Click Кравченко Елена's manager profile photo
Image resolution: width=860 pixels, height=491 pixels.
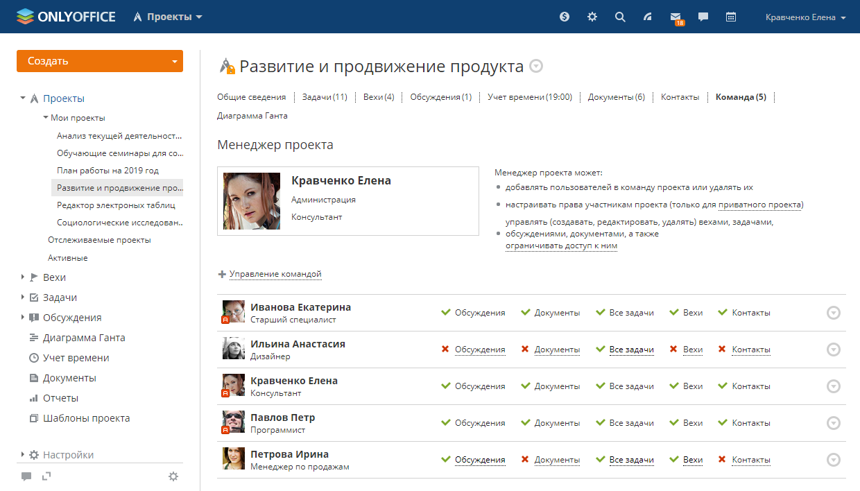coord(252,201)
